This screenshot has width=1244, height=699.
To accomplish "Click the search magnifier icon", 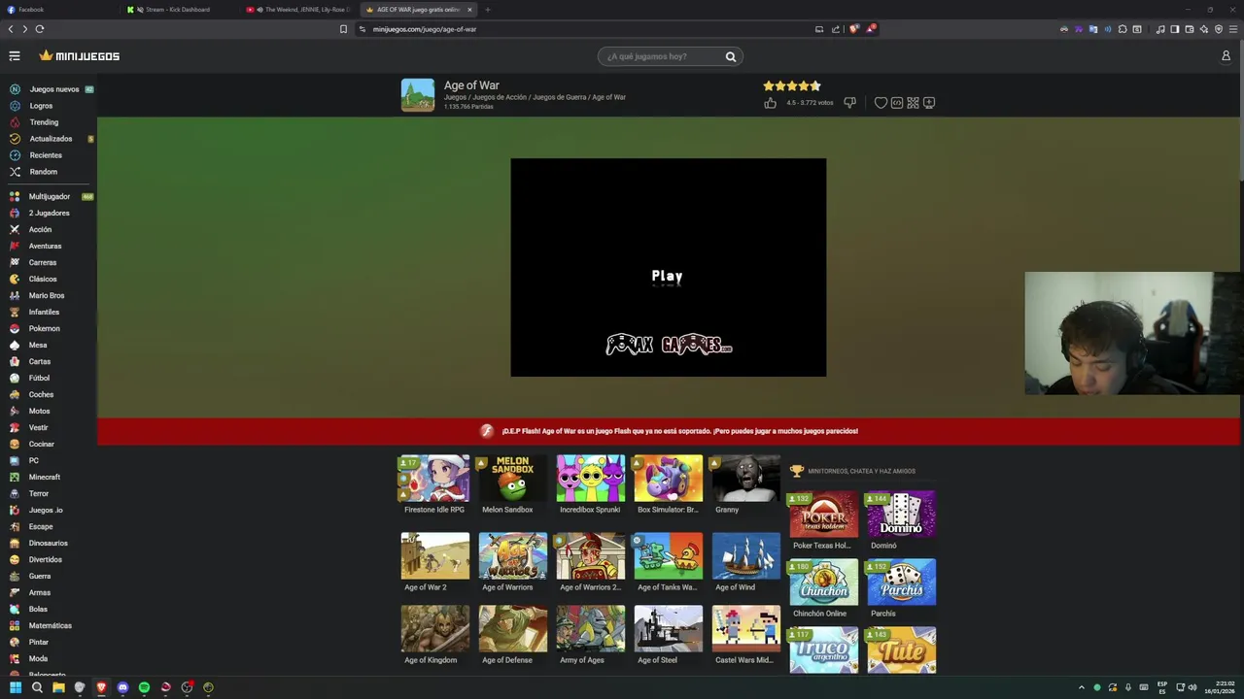I will point(731,56).
